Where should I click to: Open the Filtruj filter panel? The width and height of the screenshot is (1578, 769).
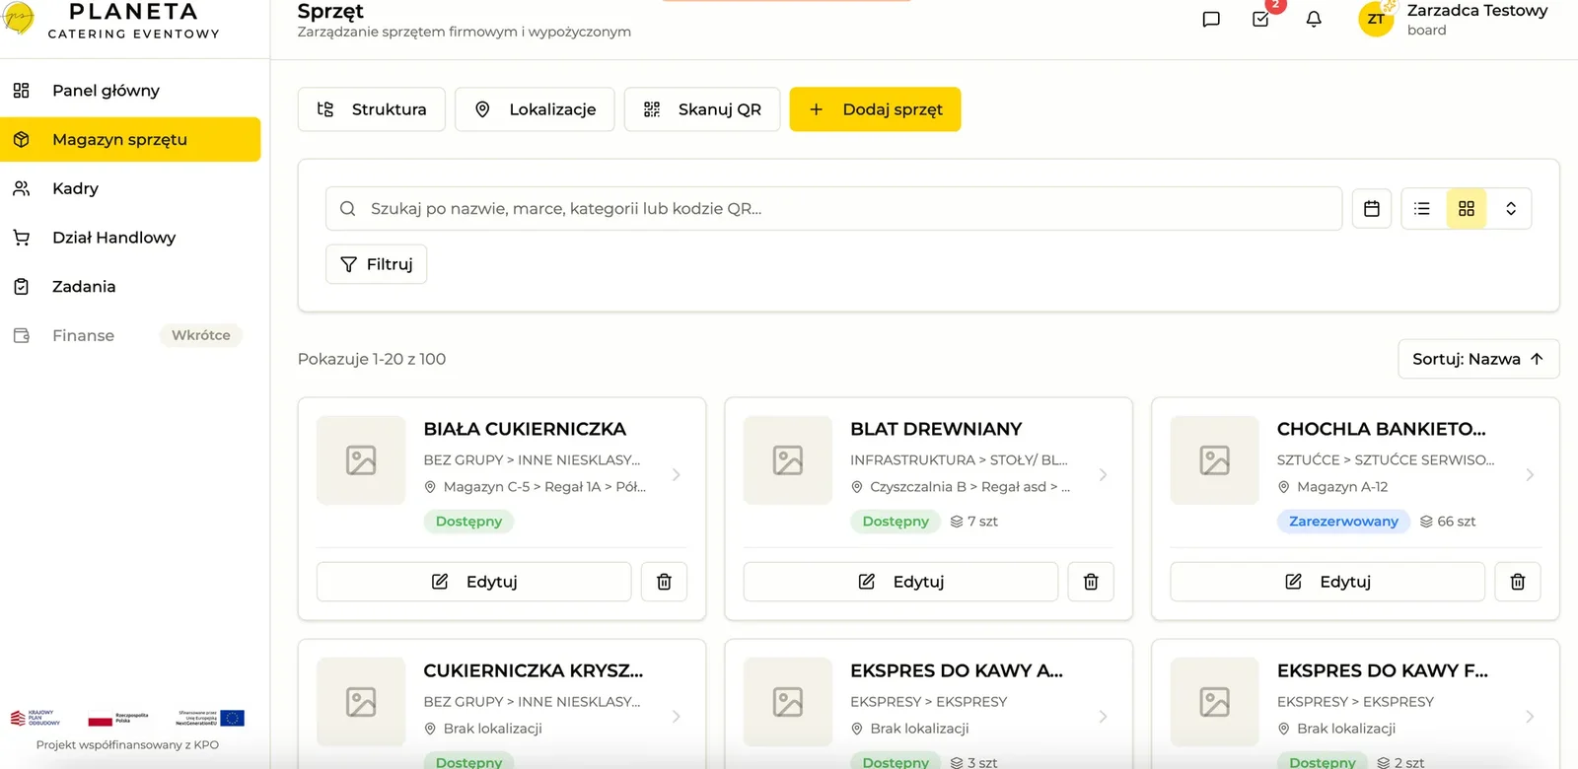pos(377,264)
